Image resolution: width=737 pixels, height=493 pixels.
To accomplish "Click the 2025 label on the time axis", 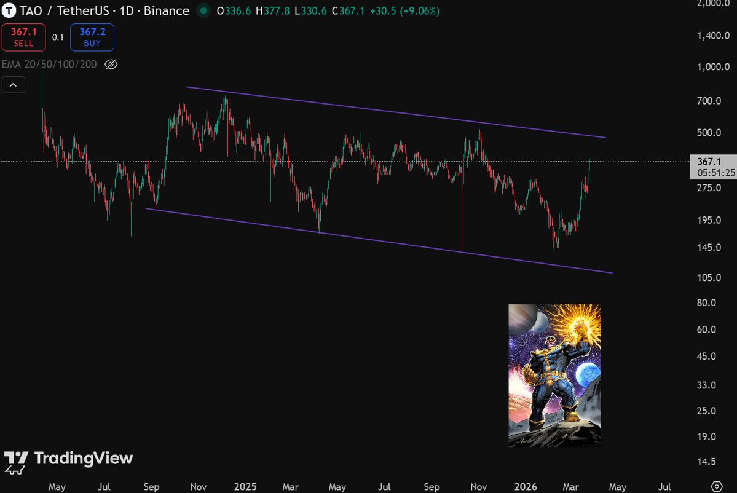I will (245, 487).
